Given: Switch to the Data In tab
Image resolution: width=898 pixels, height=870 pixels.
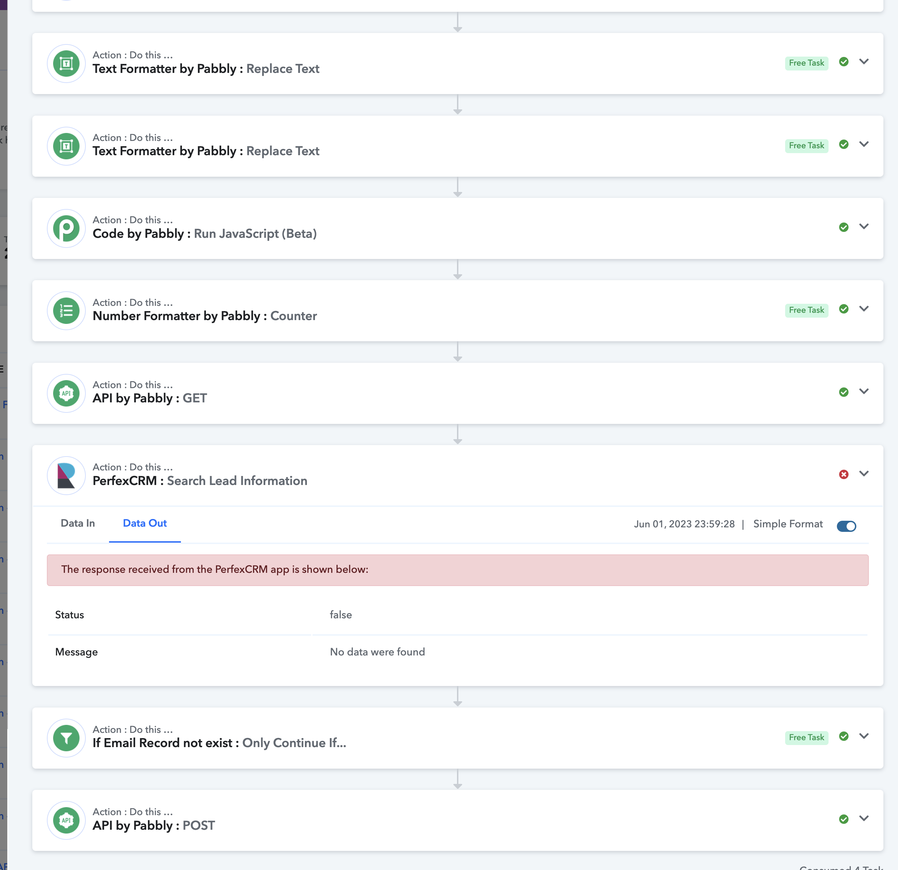Looking at the screenshot, I should [78, 523].
